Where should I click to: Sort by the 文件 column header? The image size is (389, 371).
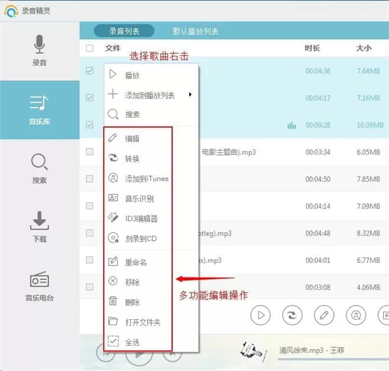pyautogui.click(x=113, y=48)
